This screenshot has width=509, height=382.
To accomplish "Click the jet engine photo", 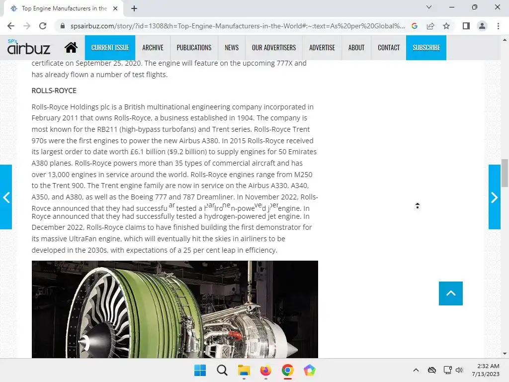I will (174, 309).
